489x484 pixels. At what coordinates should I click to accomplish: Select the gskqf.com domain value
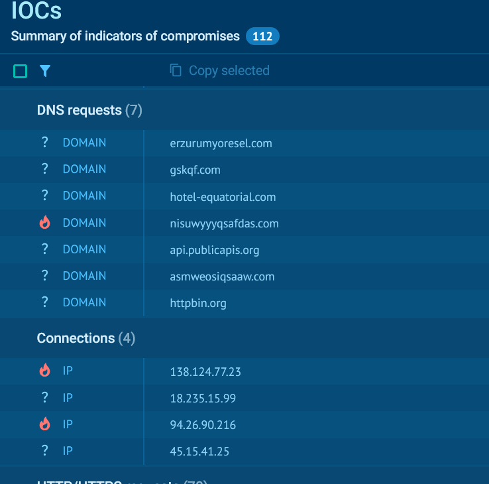tap(195, 170)
